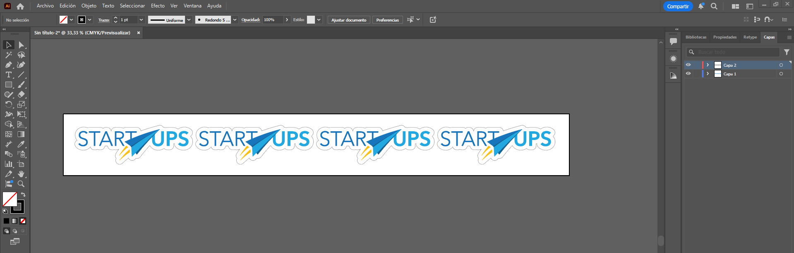Click the target circle for Capa 1

781,74
